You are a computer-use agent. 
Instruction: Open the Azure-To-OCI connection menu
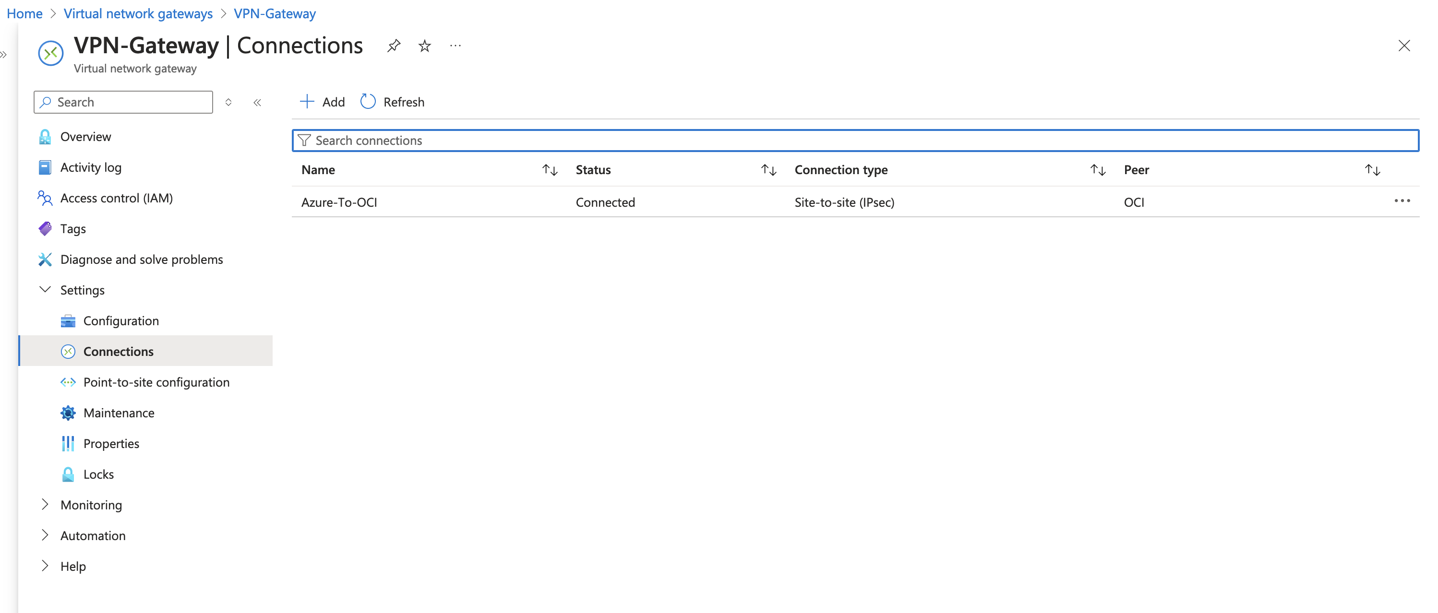tap(1402, 200)
